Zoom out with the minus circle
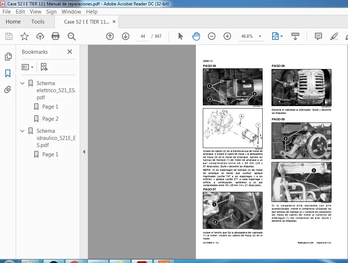Viewport: 348px width, 263px height. click(211, 36)
